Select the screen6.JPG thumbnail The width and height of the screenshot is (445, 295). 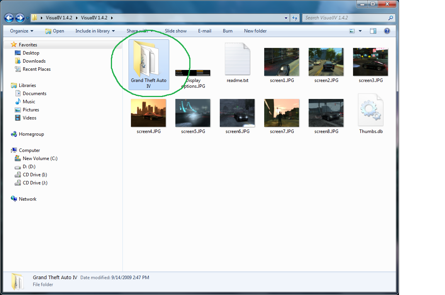[x=237, y=113]
